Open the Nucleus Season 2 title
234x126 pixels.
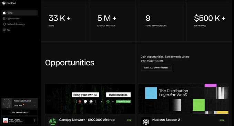(166, 120)
